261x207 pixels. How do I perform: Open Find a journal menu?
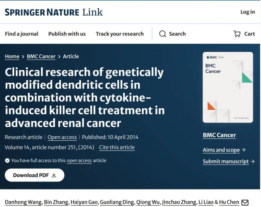point(22,34)
